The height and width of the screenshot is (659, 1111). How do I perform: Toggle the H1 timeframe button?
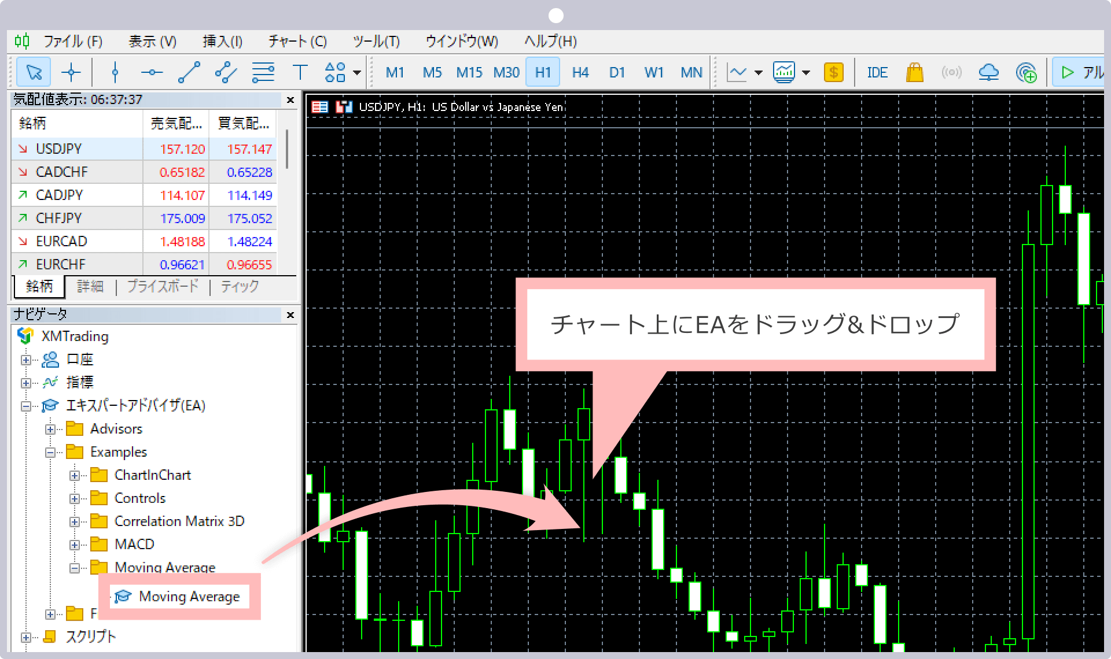tap(543, 73)
